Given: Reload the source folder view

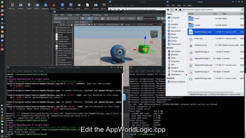Looking at the screenshot, I should coord(242,10).
